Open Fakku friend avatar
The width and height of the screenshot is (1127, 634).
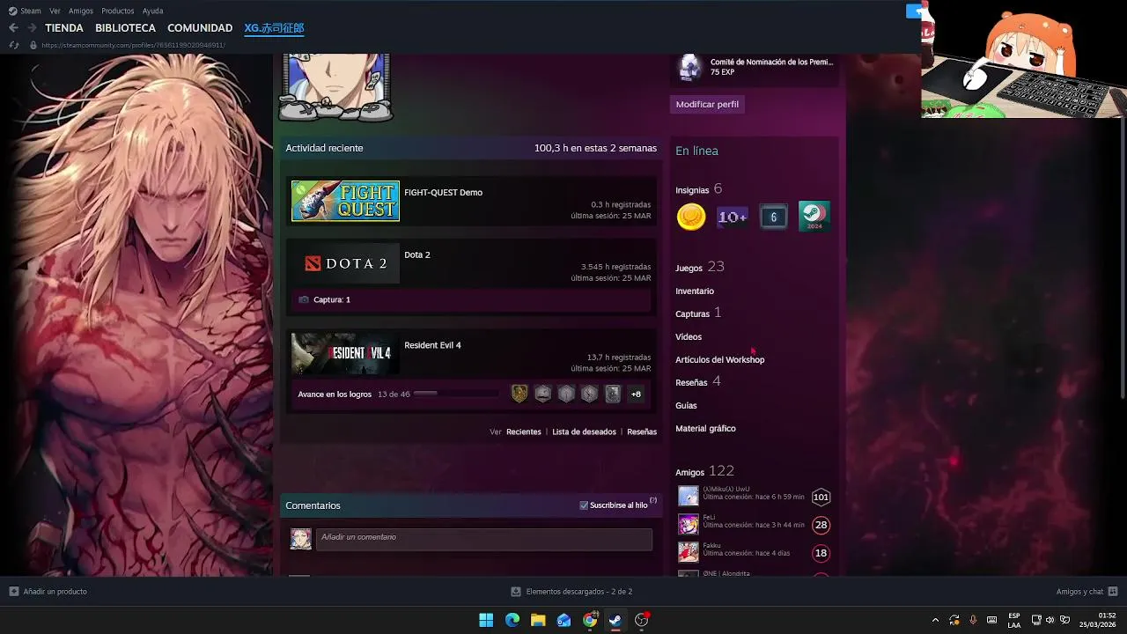[689, 553]
